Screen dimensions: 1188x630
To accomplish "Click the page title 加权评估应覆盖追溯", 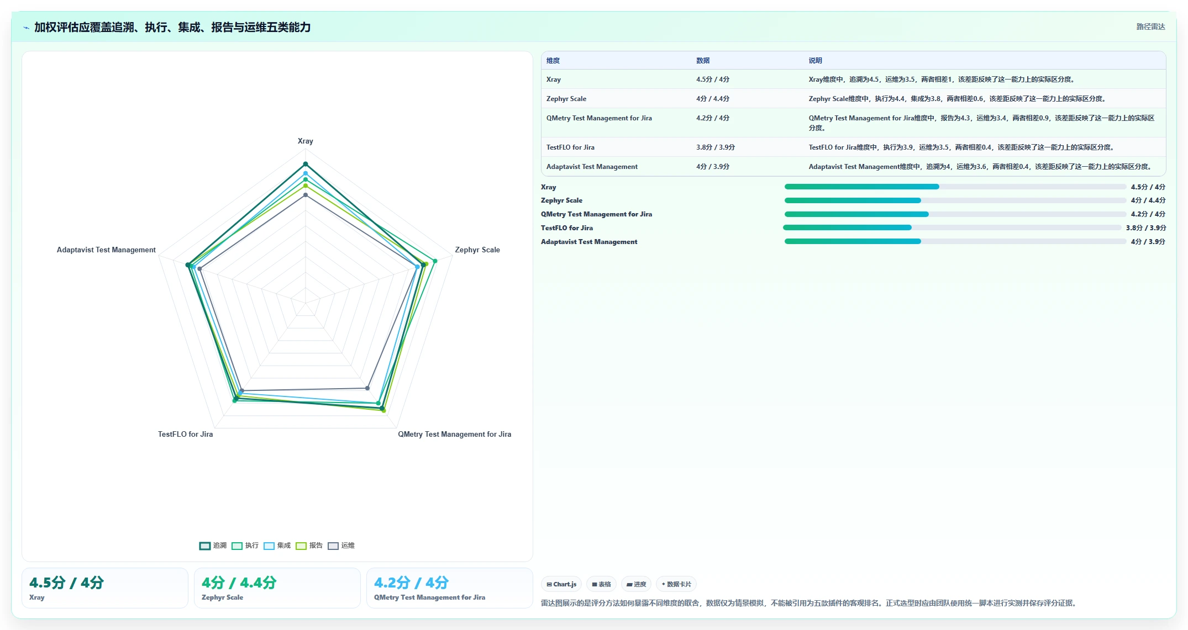I will [x=172, y=28].
